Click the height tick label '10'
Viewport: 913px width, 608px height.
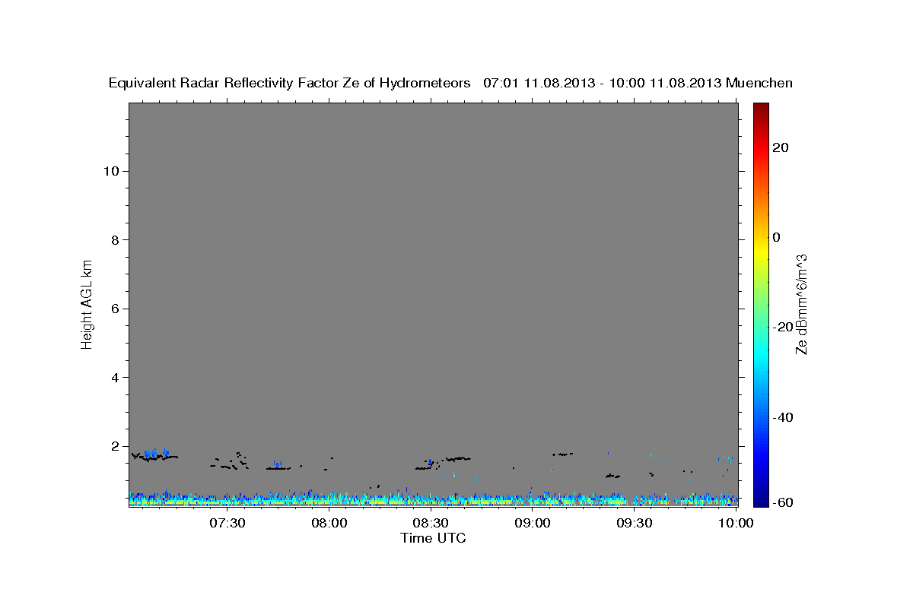pyautogui.click(x=111, y=171)
